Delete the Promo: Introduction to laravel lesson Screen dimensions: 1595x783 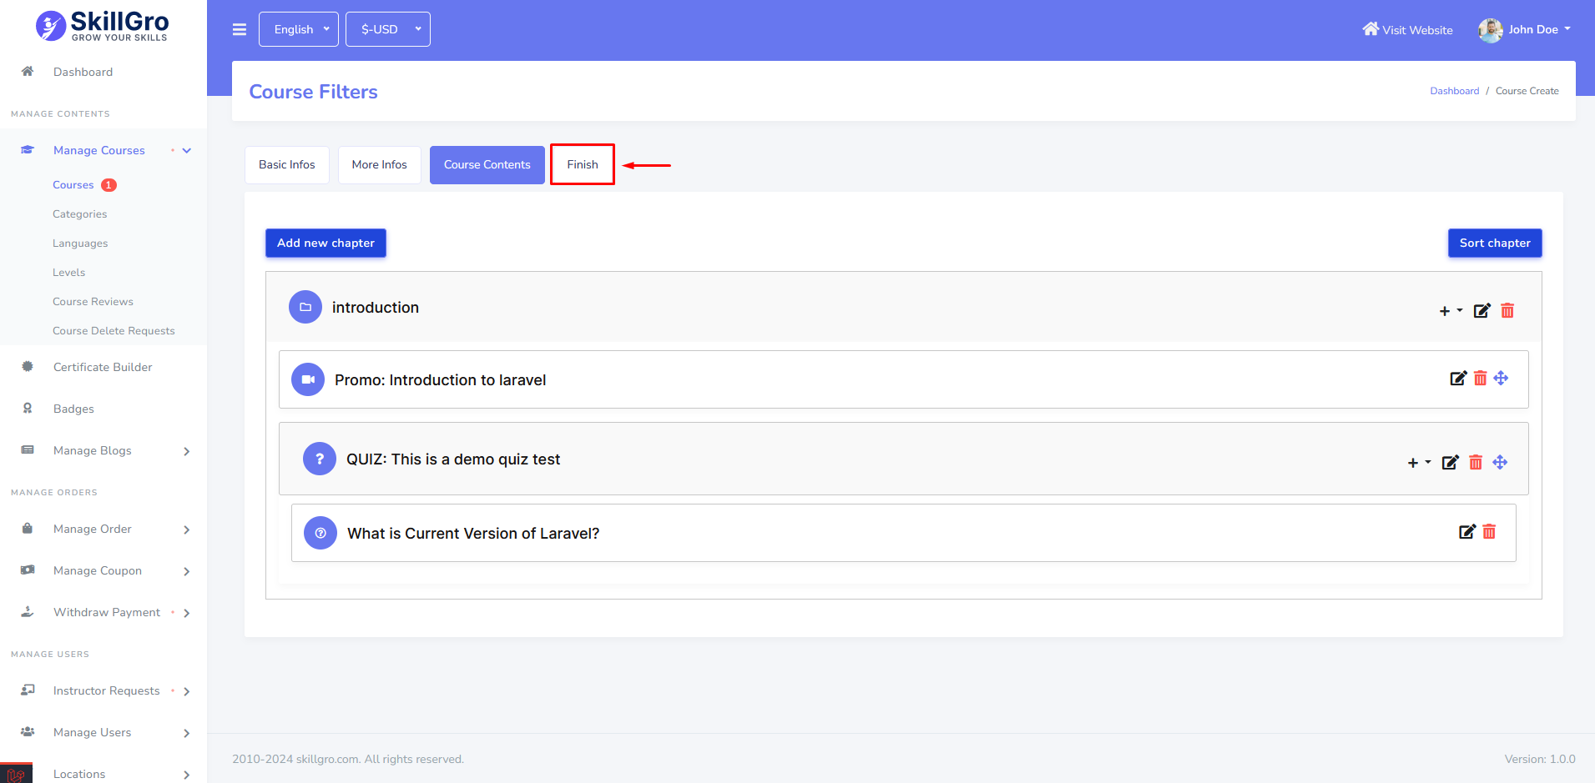tap(1480, 378)
